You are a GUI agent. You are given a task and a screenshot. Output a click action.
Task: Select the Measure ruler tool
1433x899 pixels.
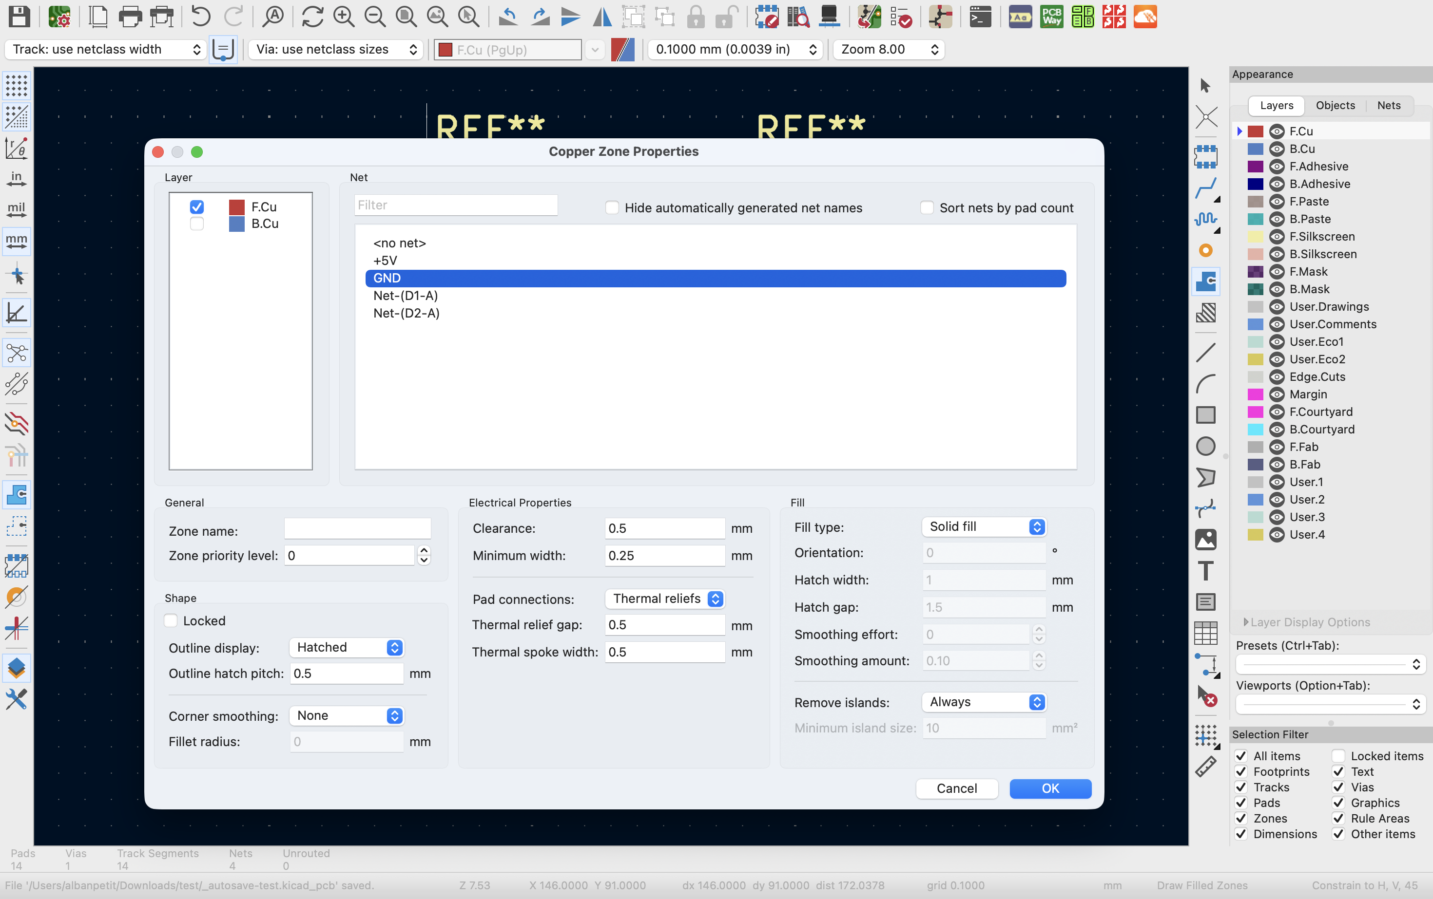(1205, 767)
